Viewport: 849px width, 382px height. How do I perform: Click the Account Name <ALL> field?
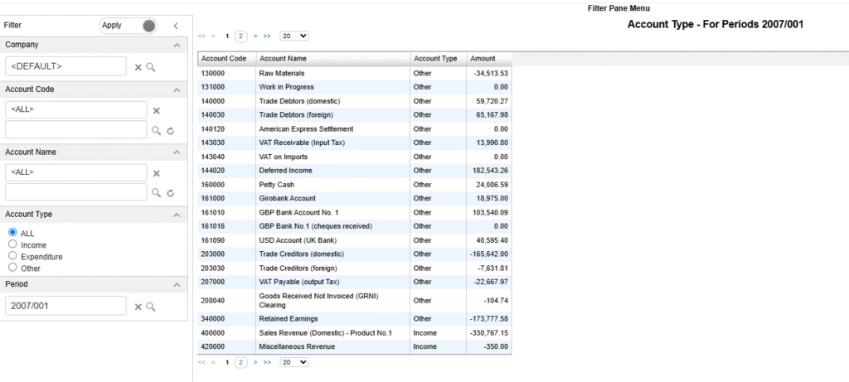[x=76, y=172]
